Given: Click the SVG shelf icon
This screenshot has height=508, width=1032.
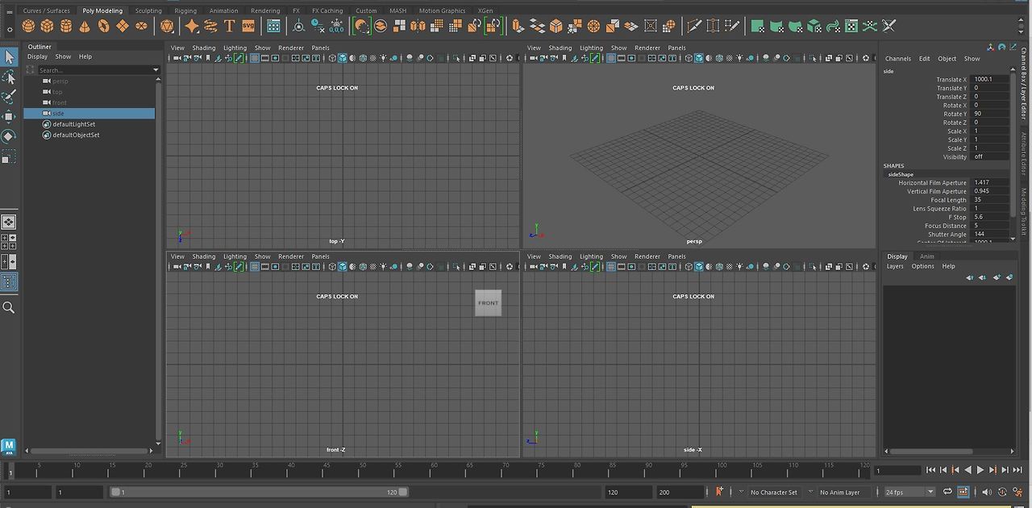Looking at the screenshot, I should [x=248, y=26].
